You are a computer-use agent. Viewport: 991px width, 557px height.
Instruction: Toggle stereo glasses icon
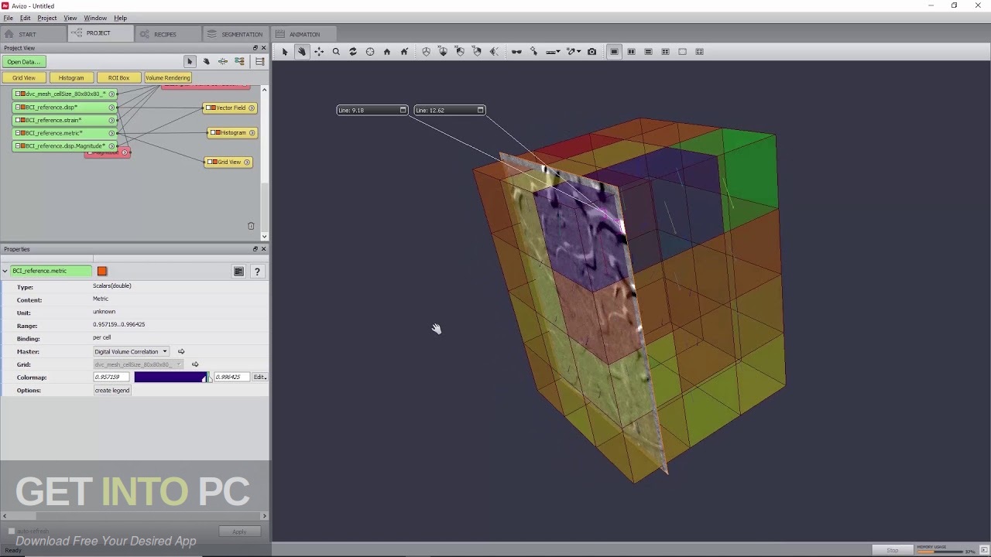click(x=516, y=52)
